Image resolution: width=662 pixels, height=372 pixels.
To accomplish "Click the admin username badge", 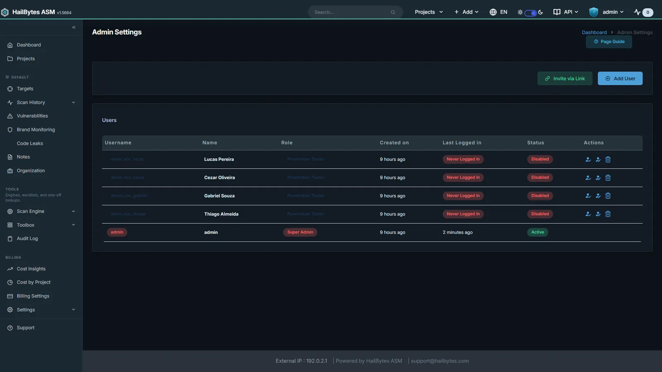I will pyautogui.click(x=117, y=232).
